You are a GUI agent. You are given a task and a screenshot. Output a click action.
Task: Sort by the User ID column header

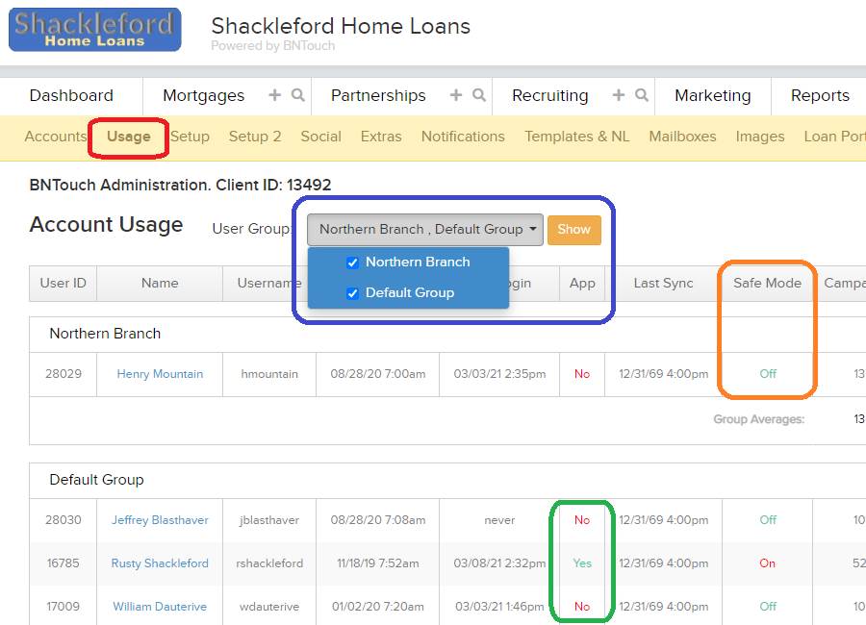click(63, 284)
